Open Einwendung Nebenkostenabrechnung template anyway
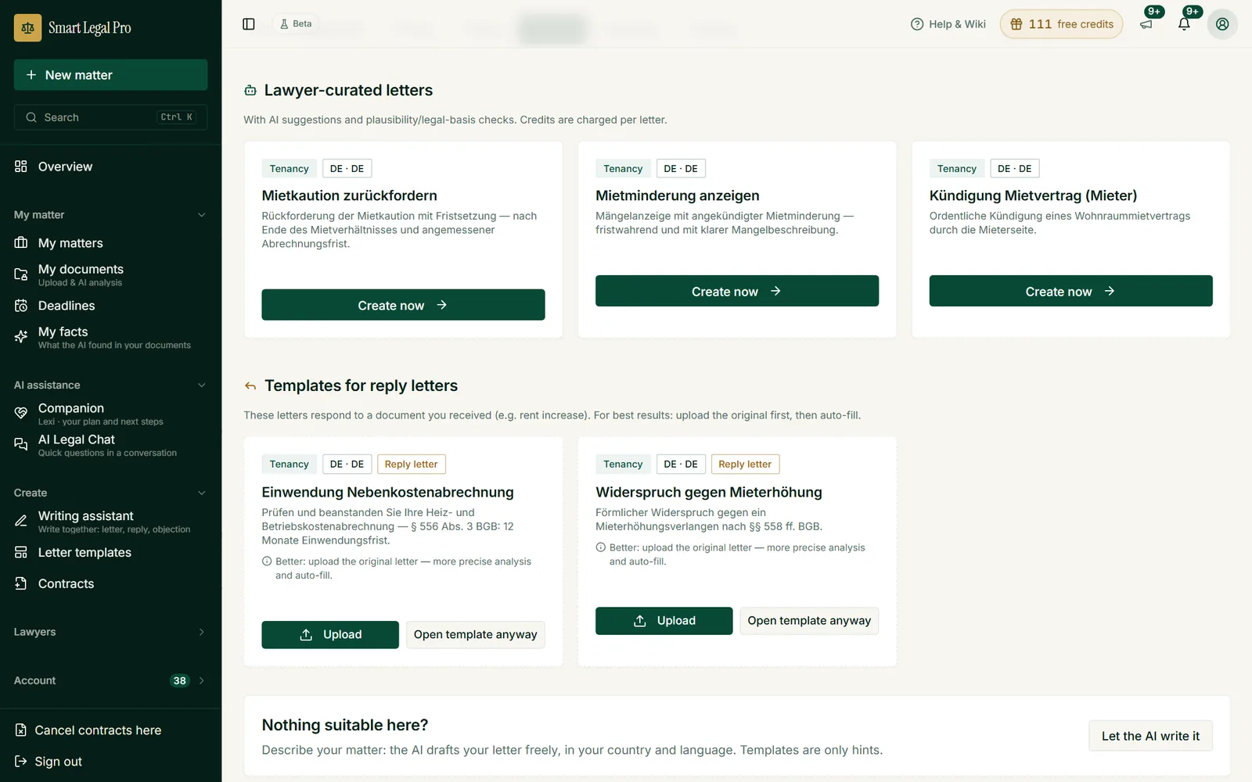 tap(476, 635)
